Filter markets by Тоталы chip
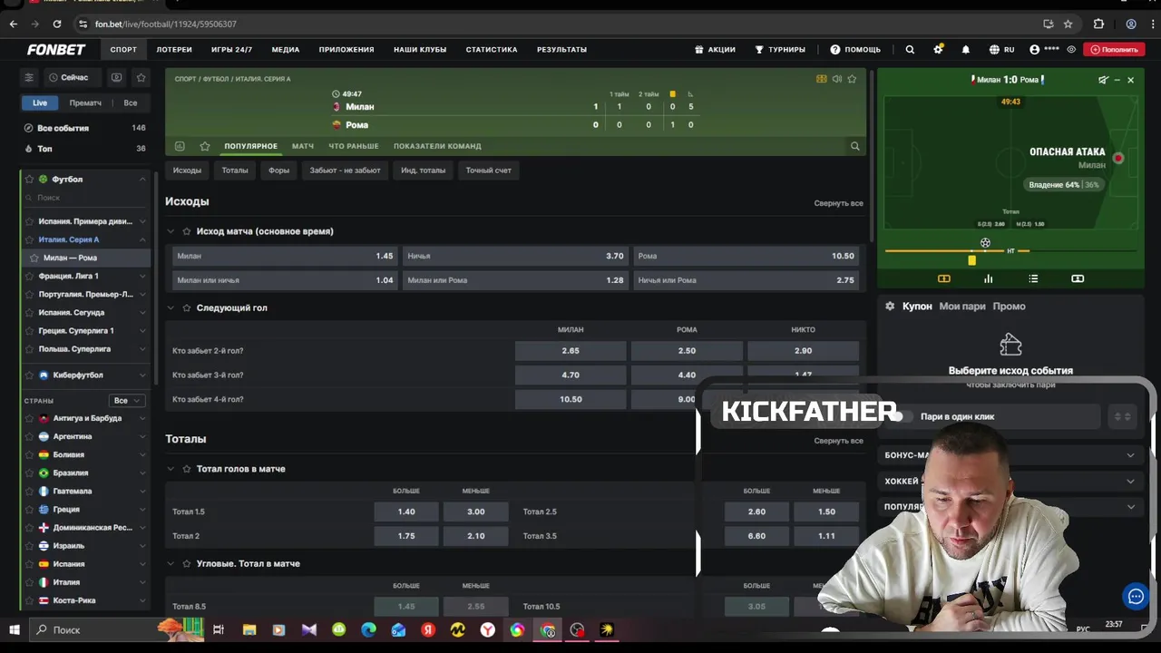This screenshot has width=1161, height=653. point(235,171)
